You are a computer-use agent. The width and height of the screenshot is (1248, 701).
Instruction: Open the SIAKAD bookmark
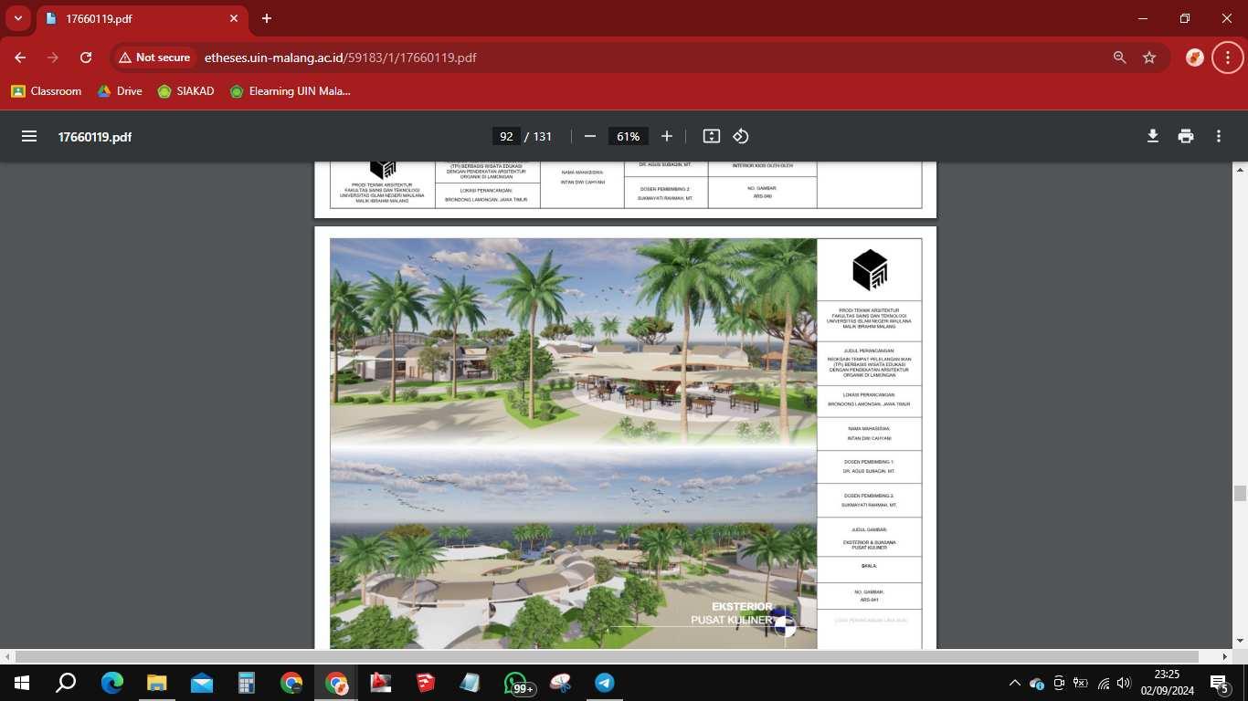[186, 91]
